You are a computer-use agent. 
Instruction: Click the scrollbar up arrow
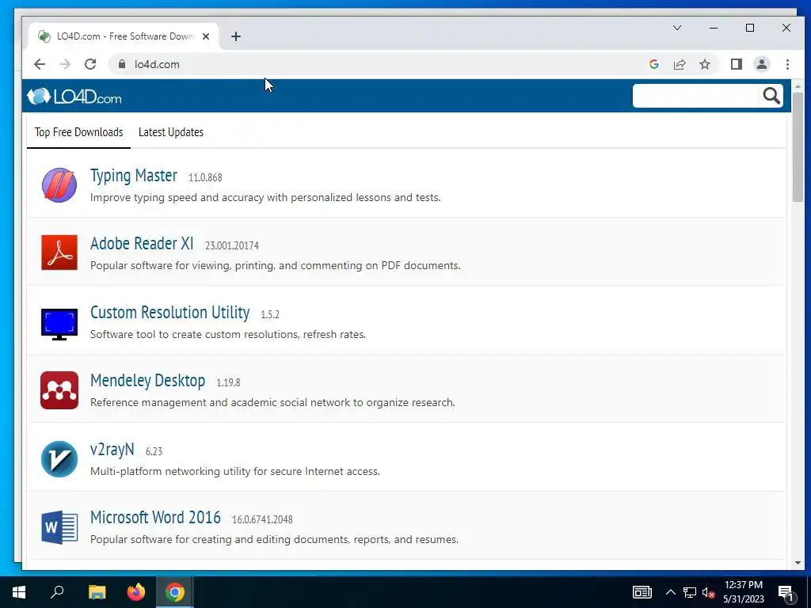798,85
